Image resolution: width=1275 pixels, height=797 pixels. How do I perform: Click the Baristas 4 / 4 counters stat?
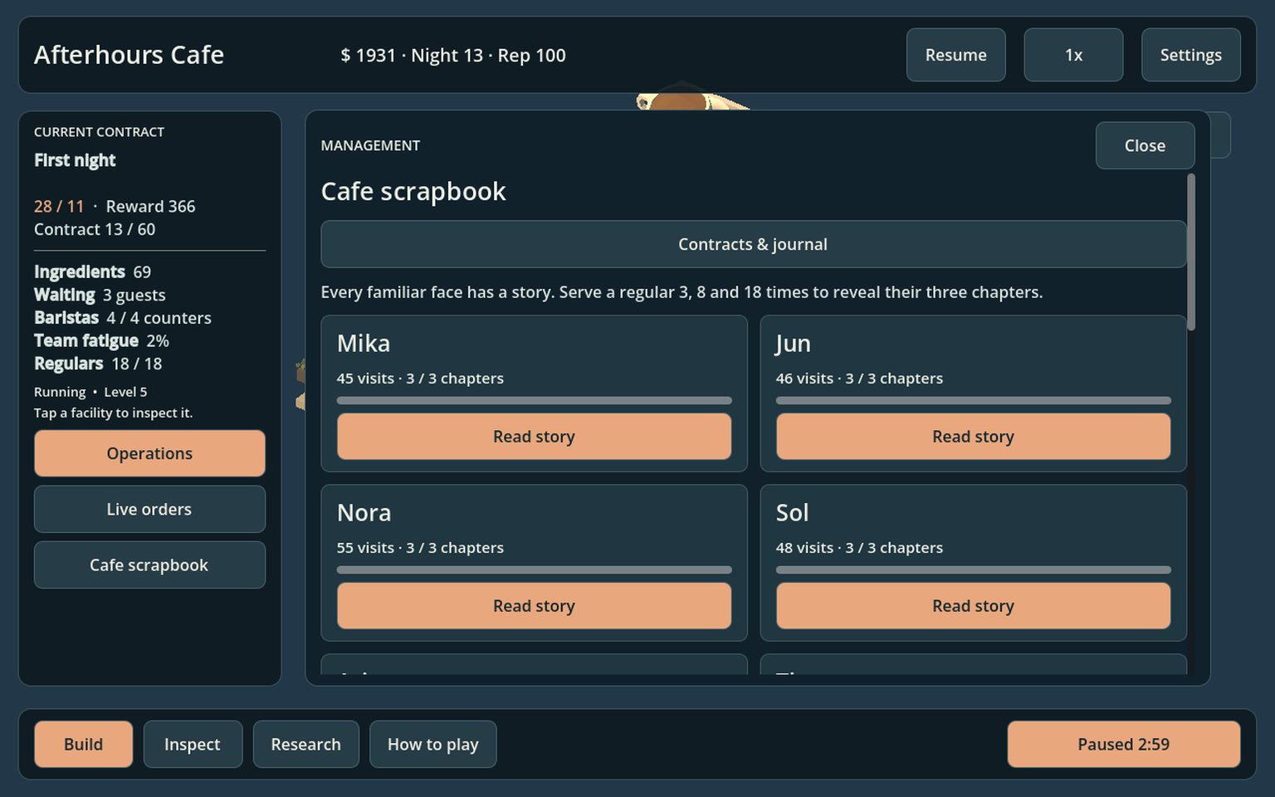click(x=123, y=318)
